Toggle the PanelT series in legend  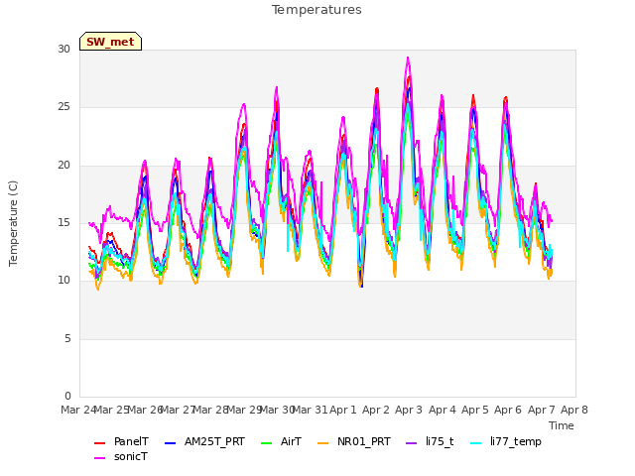[121, 441]
